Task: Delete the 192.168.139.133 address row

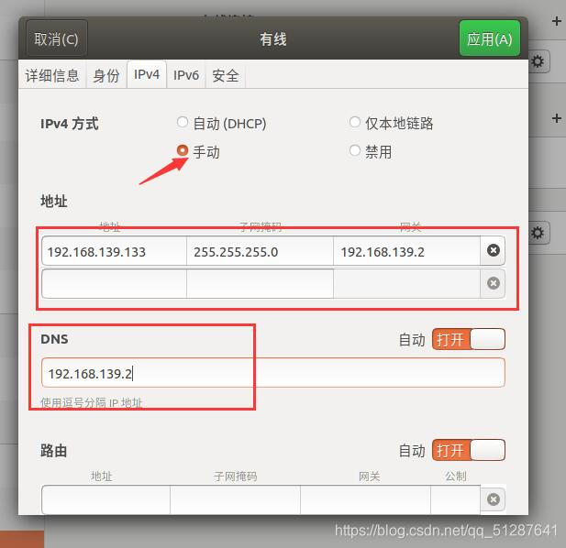Action: point(494,250)
